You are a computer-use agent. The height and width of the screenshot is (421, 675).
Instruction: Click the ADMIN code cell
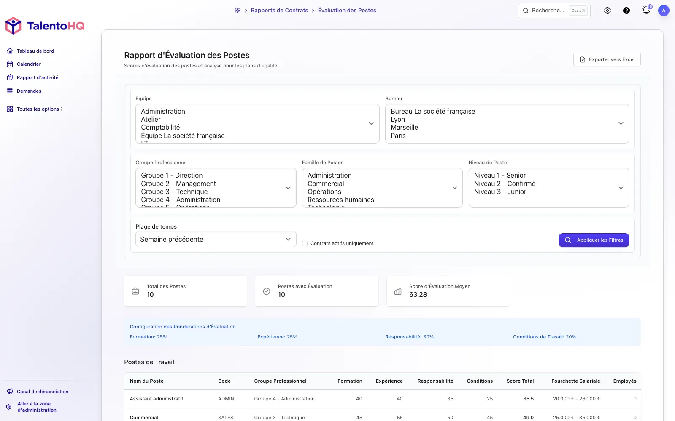click(226, 399)
